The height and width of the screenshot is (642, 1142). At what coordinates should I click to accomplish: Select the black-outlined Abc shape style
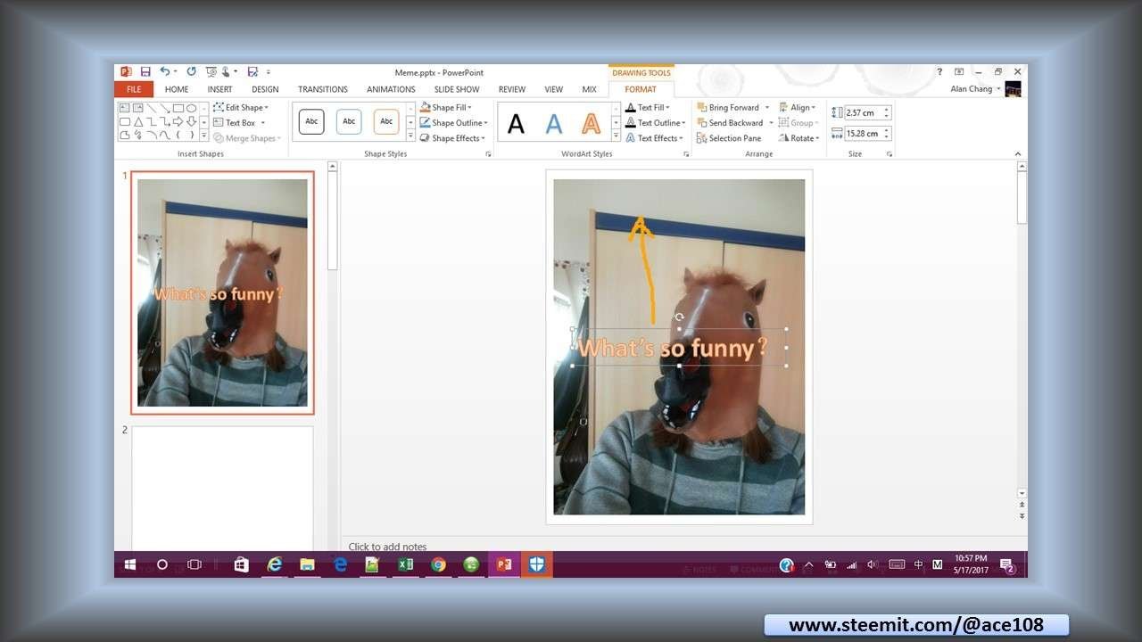[311, 121]
